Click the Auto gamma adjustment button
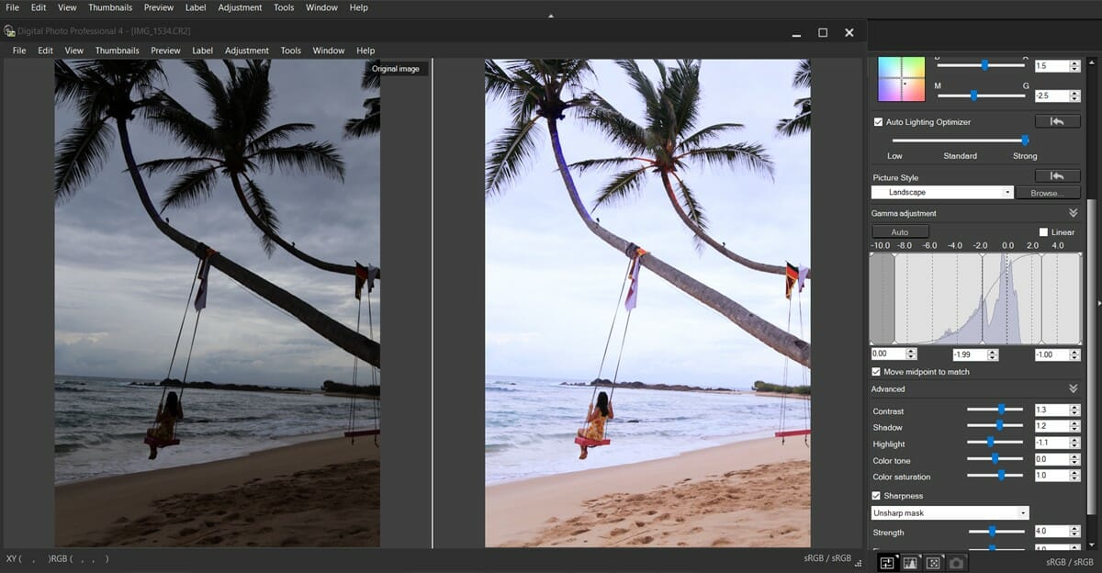 900,232
